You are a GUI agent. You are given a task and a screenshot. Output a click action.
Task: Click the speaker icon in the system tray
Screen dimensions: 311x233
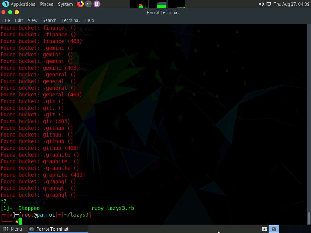[x=261, y=4]
